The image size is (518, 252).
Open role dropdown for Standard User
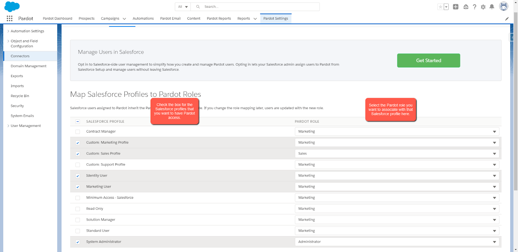pos(397,231)
